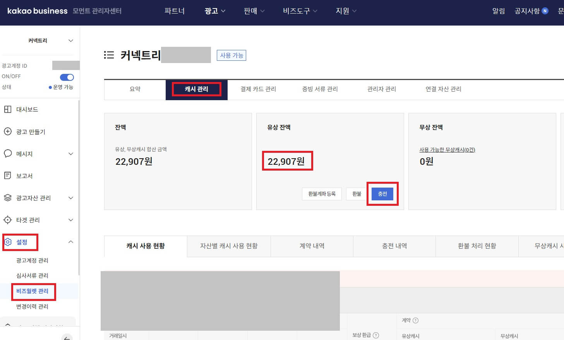Toggle the ad account ON/OFF switch
Screen dimensions: 564x340
(67, 77)
